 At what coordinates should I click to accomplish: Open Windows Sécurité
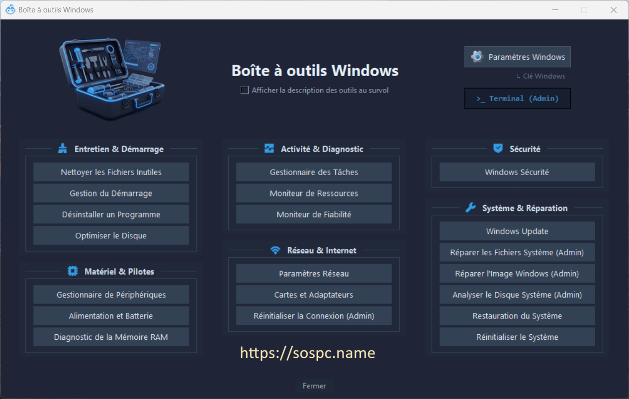pyautogui.click(x=517, y=172)
